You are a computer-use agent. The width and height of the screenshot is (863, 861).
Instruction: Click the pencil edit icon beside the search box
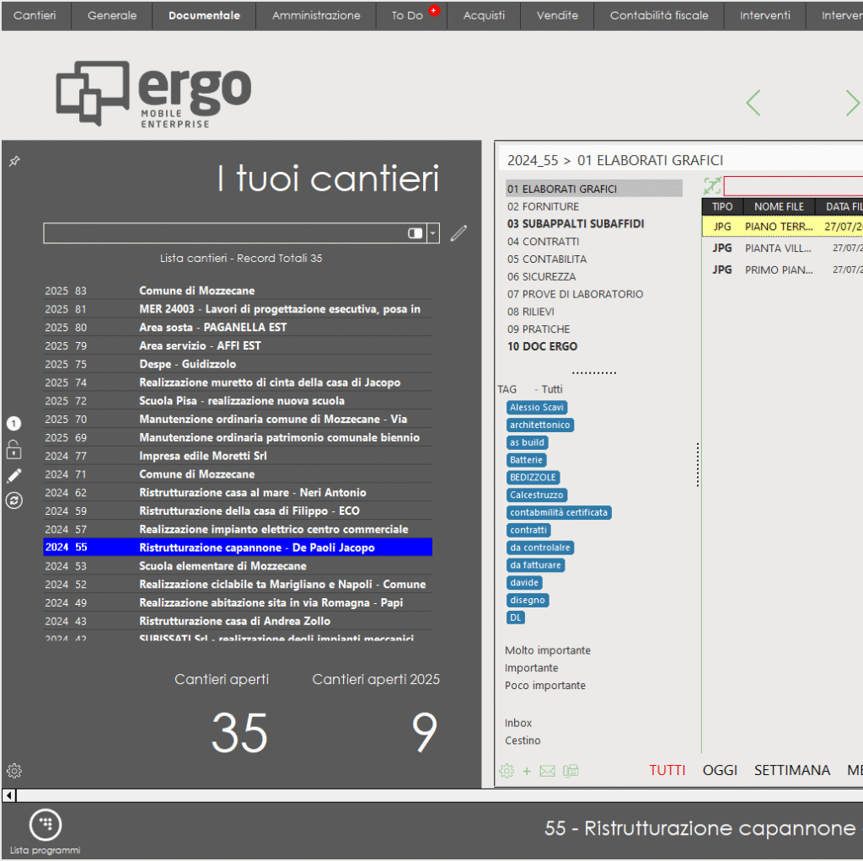coord(458,233)
